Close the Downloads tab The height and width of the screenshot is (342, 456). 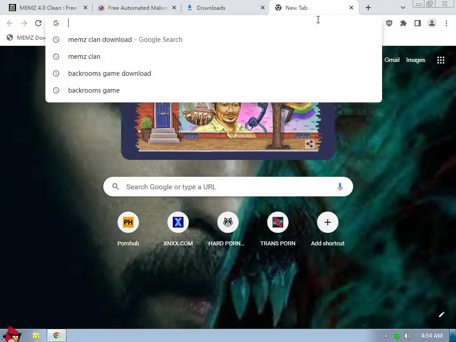(x=263, y=8)
